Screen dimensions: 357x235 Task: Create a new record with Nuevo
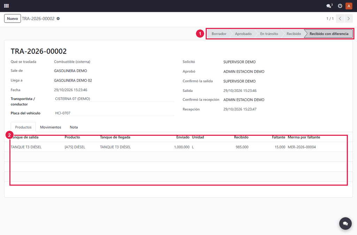point(13,19)
